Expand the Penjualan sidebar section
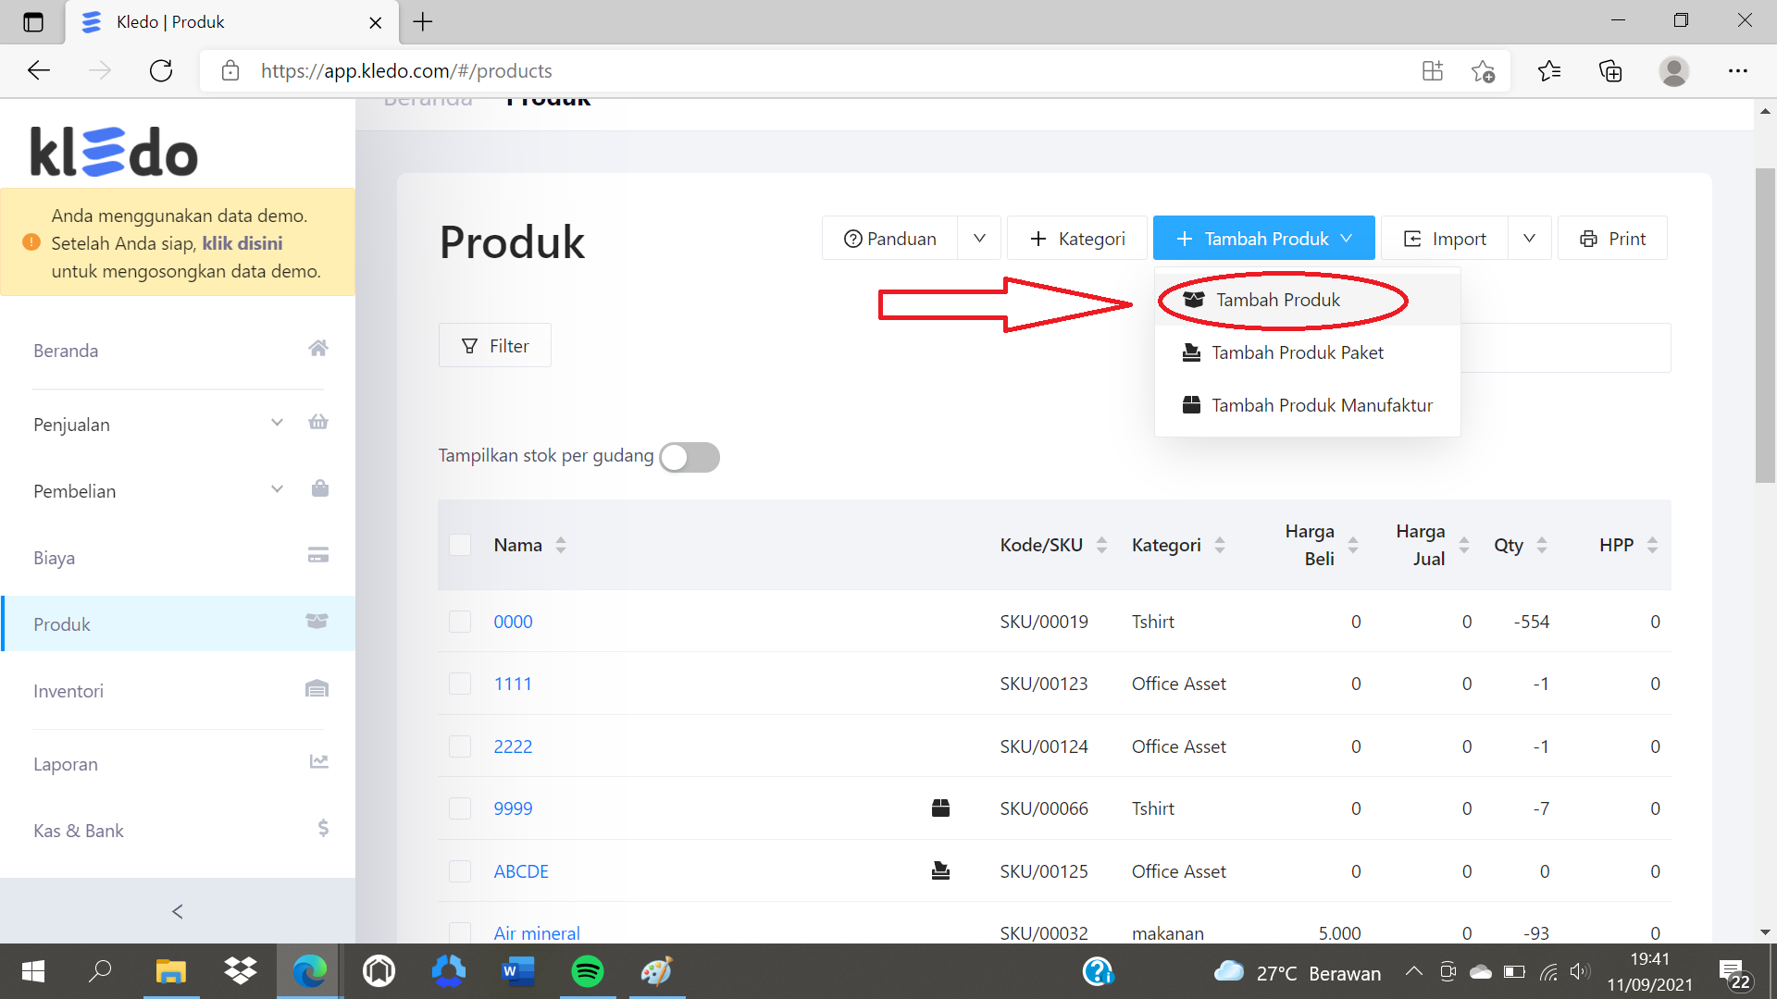Image resolution: width=1777 pixels, height=999 pixels. point(277,422)
